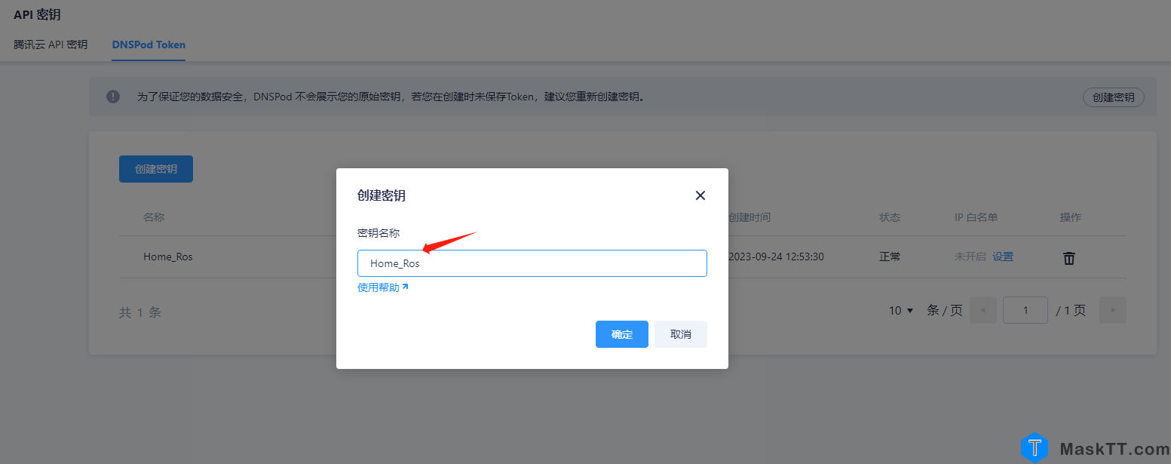Click the blue 创建密钥 button above the table
This screenshot has width=1171, height=464.
click(156, 169)
